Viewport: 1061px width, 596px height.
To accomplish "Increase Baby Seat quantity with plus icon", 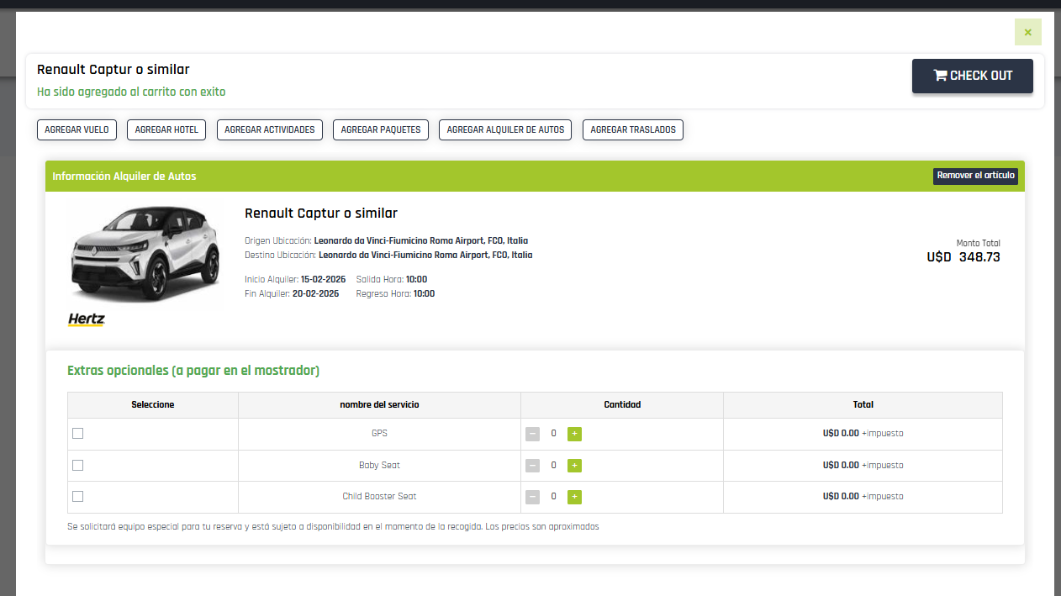I will 574,466.
